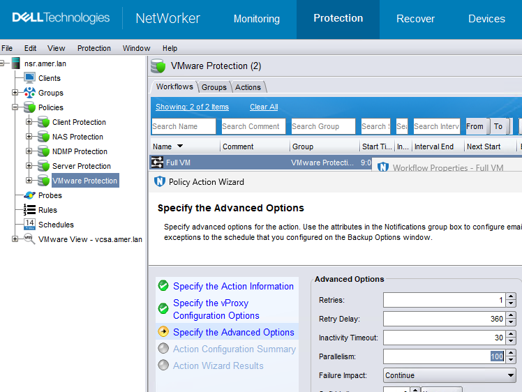The height and width of the screenshot is (392, 522).
Task: Increase the Inactivity Timeout value
Action: pos(511,334)
